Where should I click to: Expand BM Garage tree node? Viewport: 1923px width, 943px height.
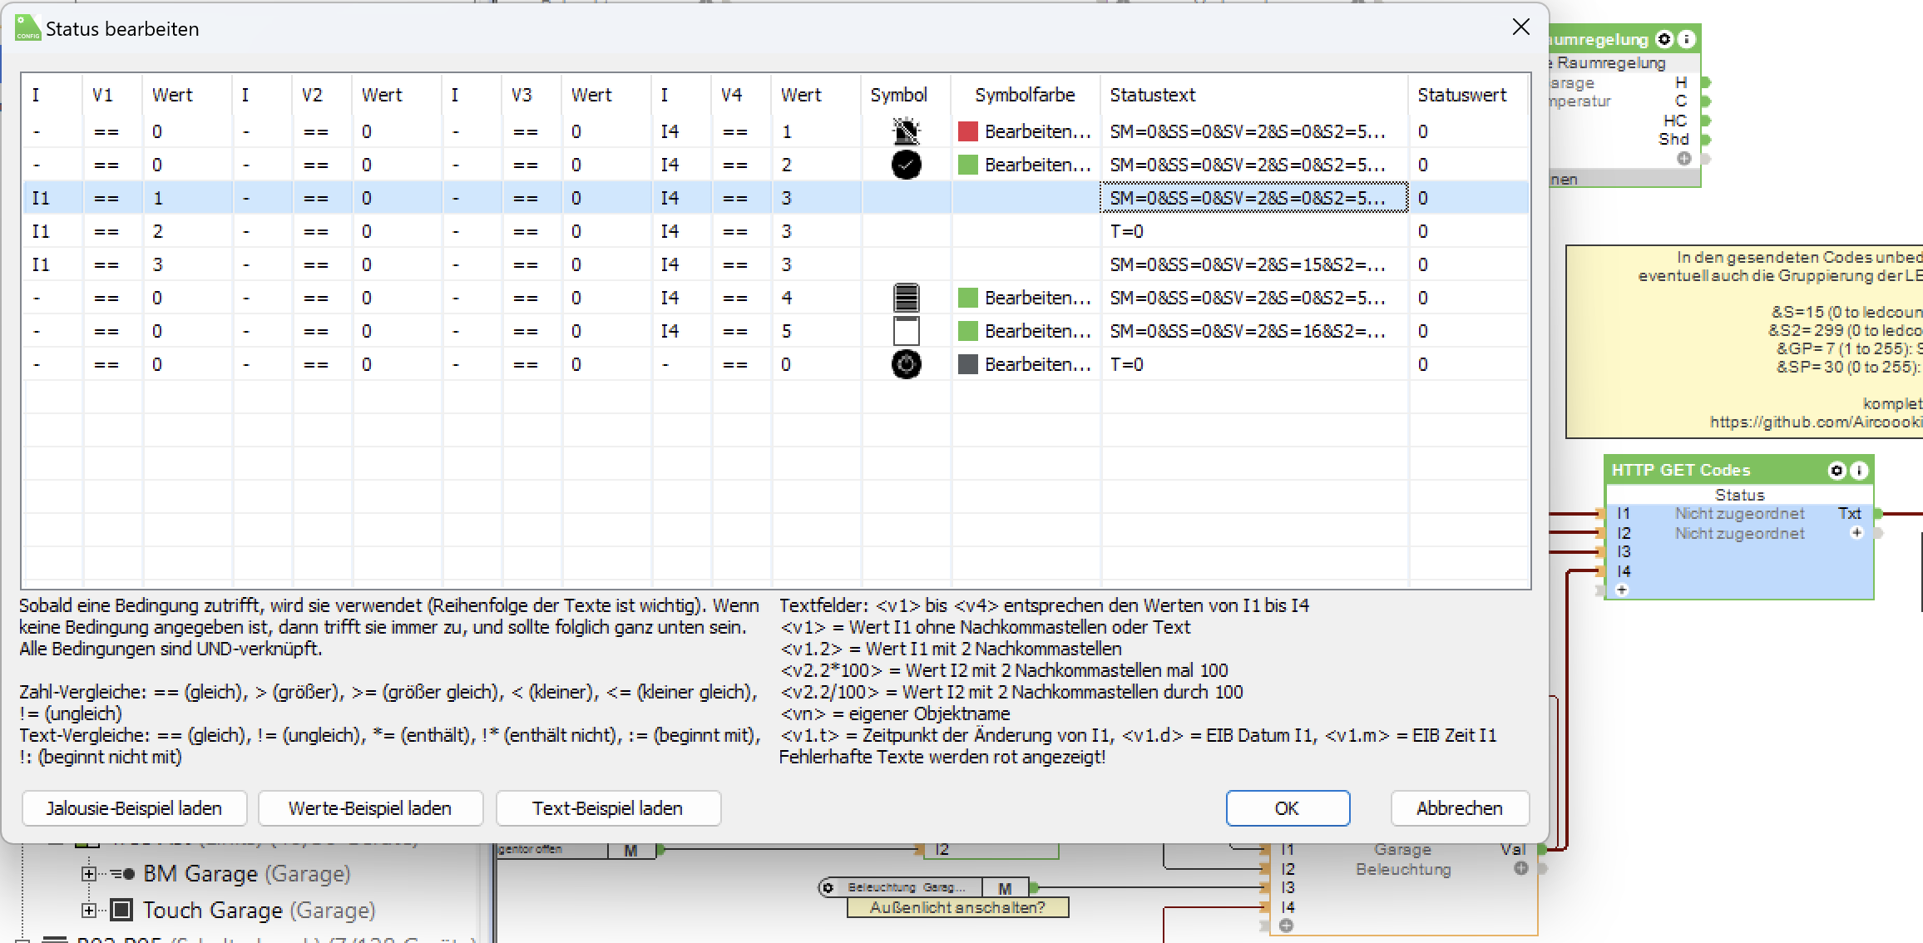point(88,874)
